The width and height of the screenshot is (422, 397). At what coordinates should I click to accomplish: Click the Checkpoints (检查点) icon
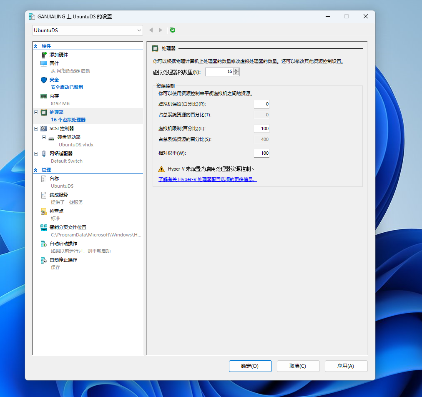[x=44, y=211]
